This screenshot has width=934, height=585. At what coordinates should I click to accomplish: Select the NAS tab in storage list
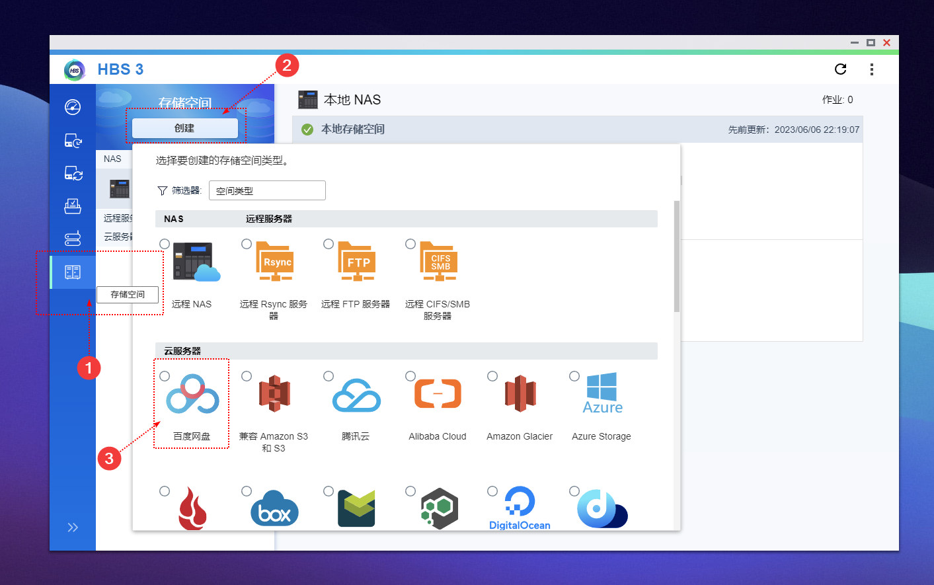tap(112, 159)
